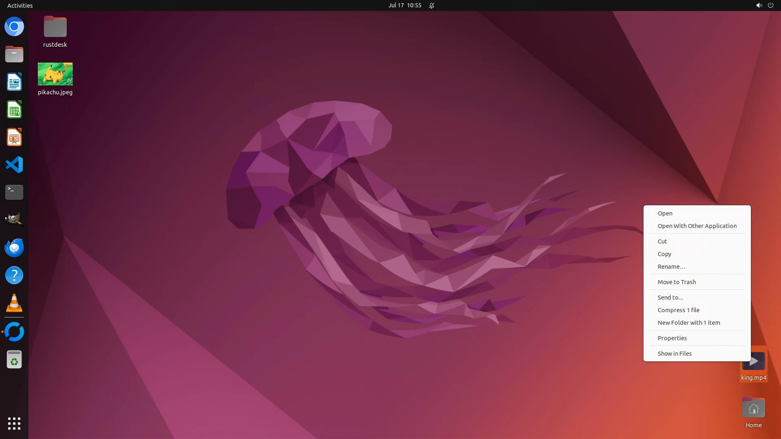Choose Rename… in context menu
The width and height of the screenshot is (781, 439).
tap(671, 267)
